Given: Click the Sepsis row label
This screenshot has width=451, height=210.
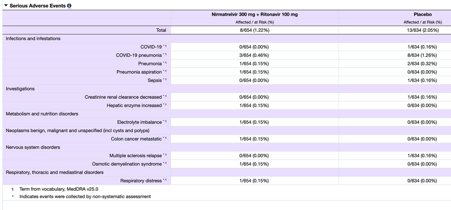Looking at the screenshot, I should [x=155, y=80].
